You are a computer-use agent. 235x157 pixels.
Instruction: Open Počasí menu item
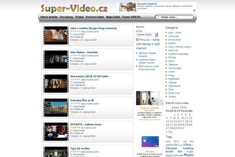[80, 17]
